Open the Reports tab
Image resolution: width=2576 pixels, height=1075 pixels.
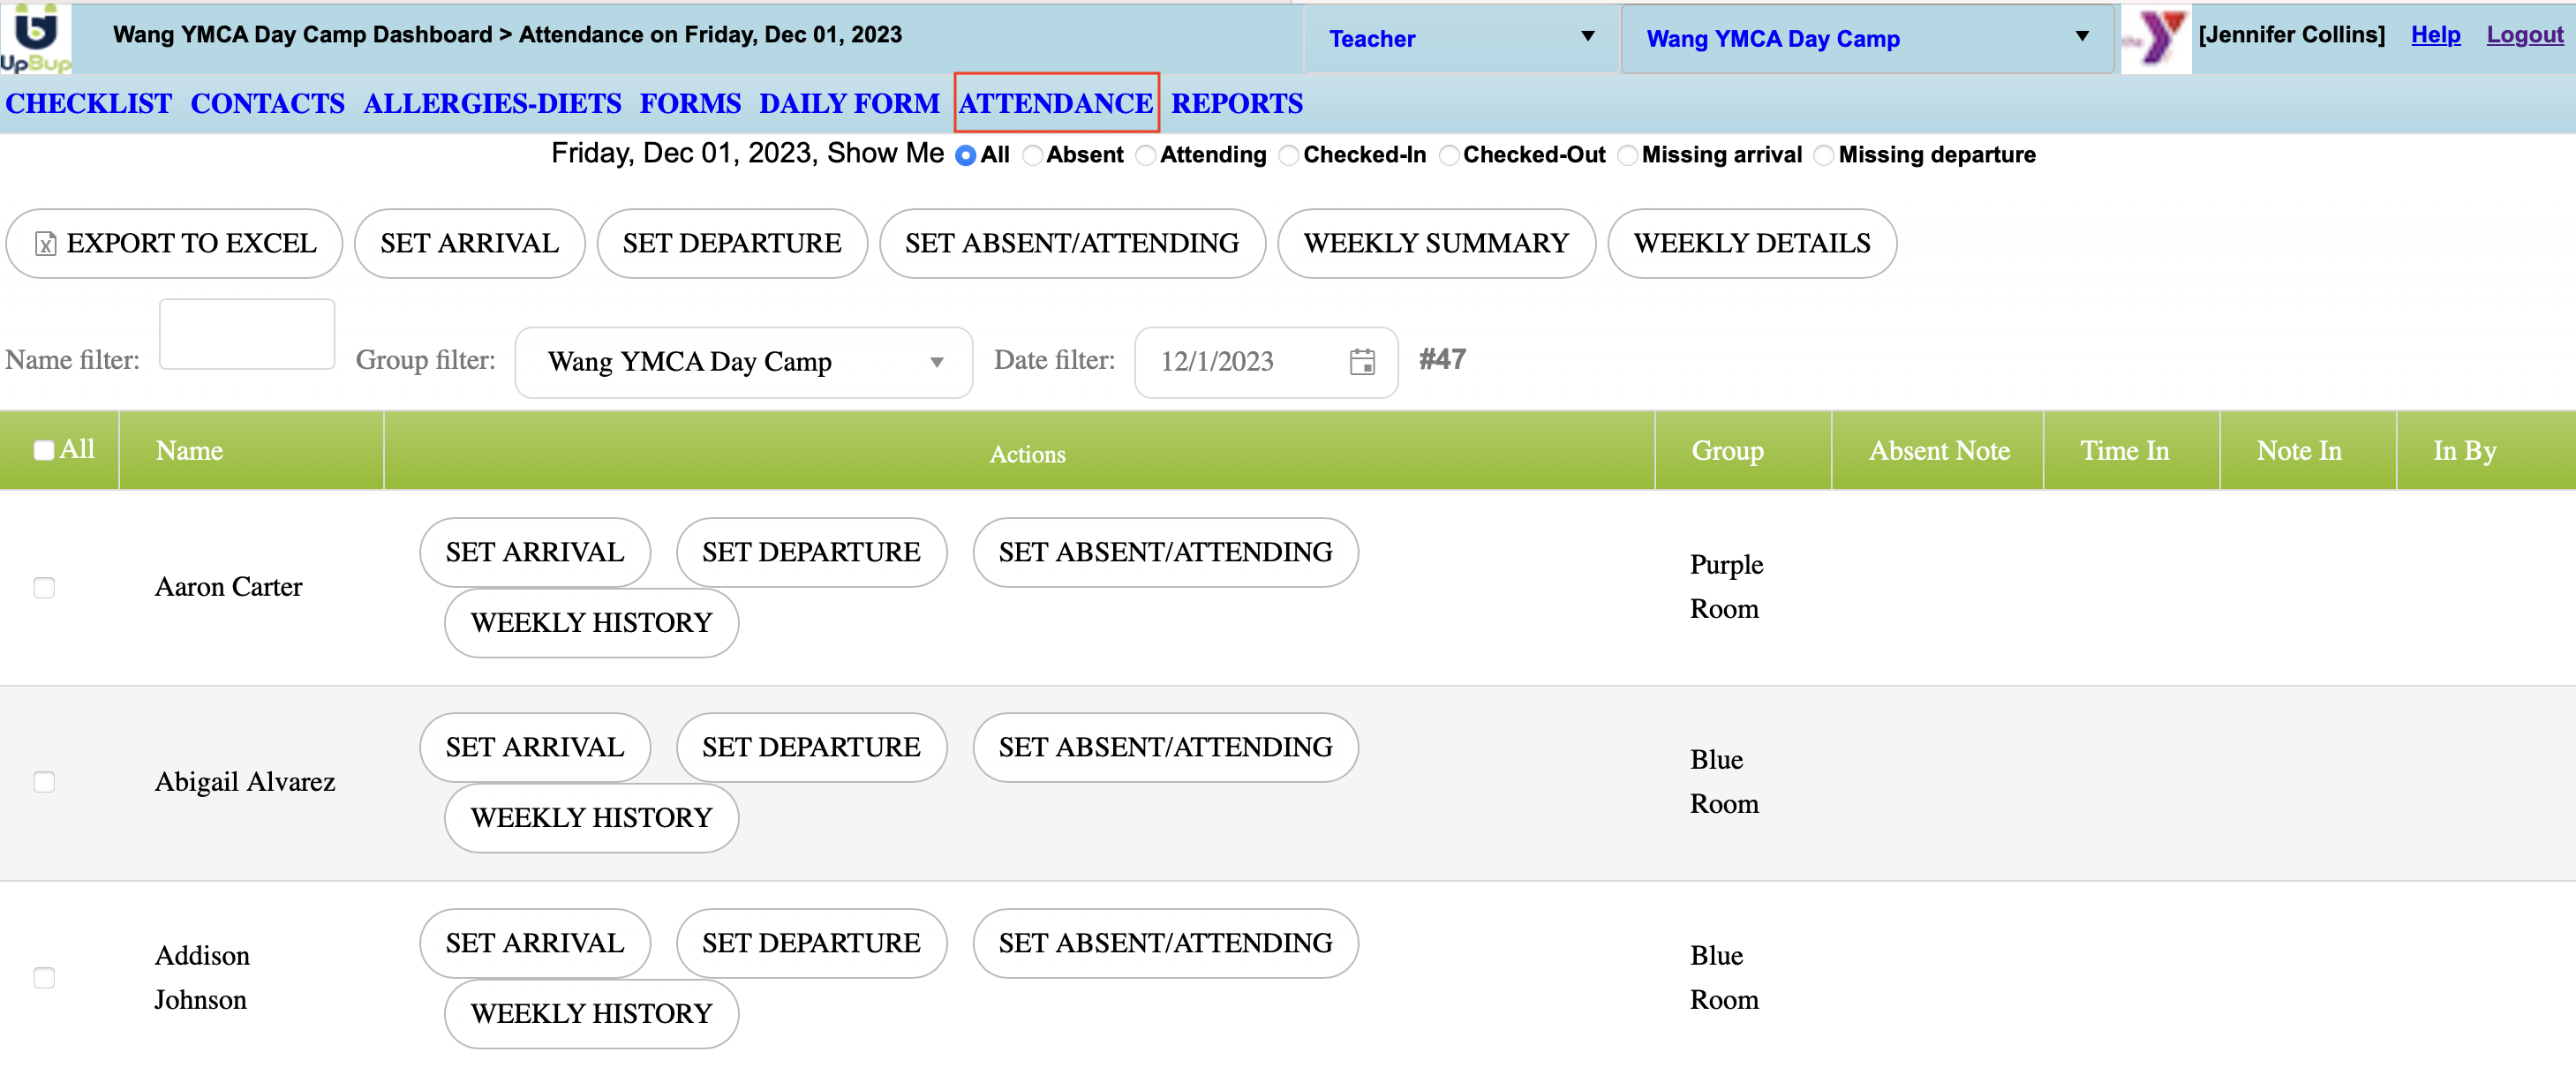[1236, 103]
